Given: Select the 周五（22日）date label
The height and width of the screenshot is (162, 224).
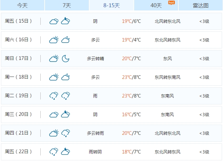Looking at the screenshot, I should pyautogui.click(x=18, y=152).
